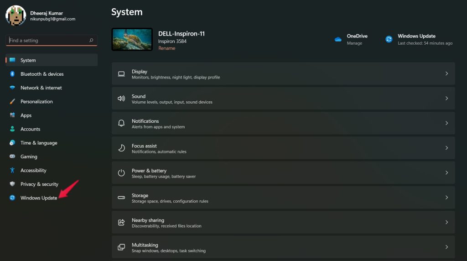Click the Bluetooth & devices sidebar icon
Image resolution: width=467 pixels, height=261 pixels.
point(12,74)
